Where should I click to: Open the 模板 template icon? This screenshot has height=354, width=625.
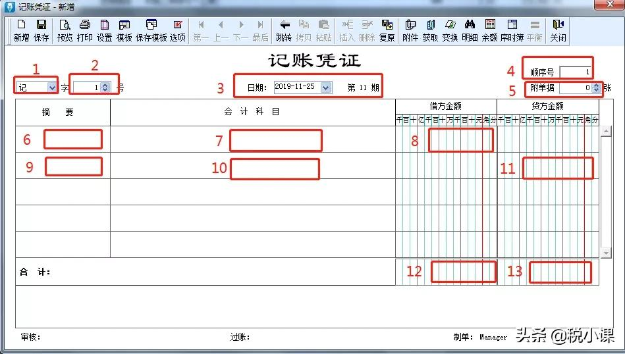click(x=124, y=31)
